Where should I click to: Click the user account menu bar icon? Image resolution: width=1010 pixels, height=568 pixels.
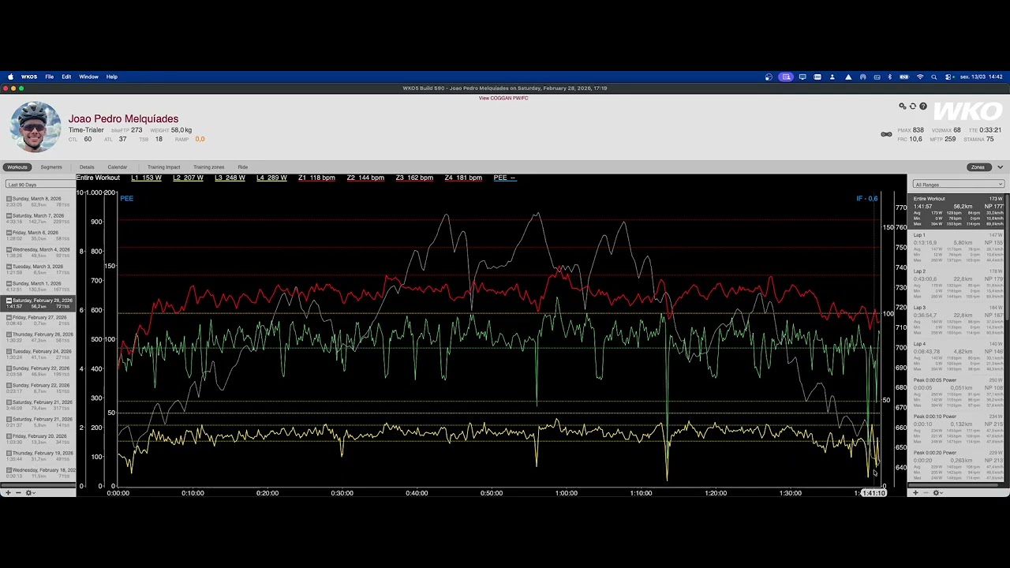pyautogui.click(x=832, y=77)
